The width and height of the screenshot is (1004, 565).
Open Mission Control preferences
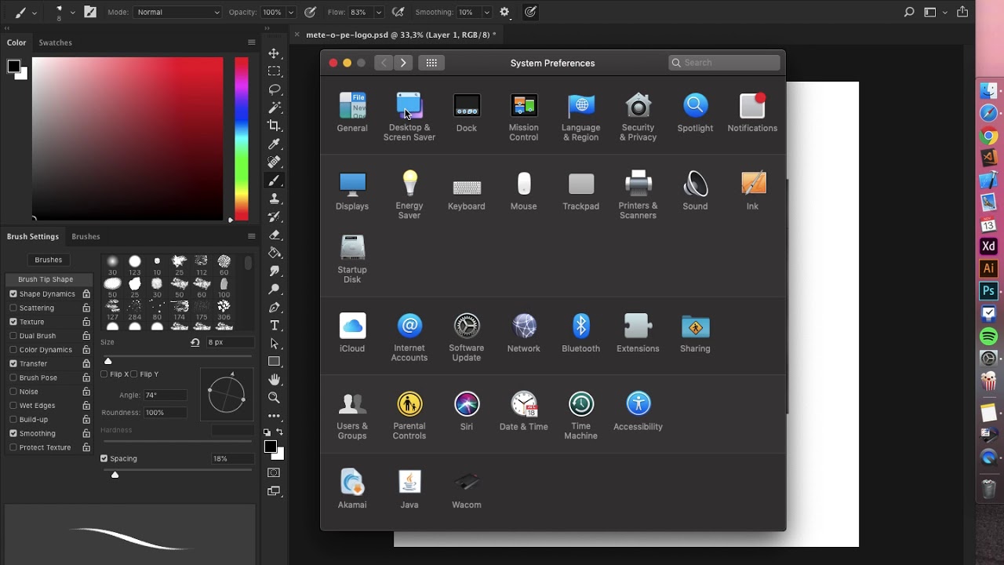524,116
